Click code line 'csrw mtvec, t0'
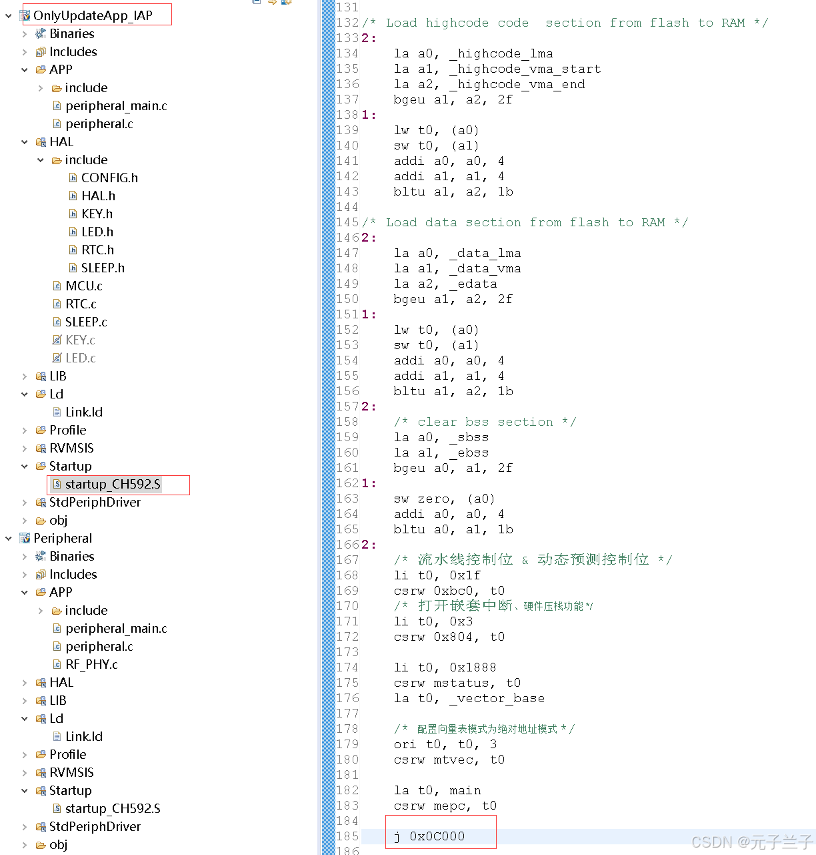 tap(449, 760)
